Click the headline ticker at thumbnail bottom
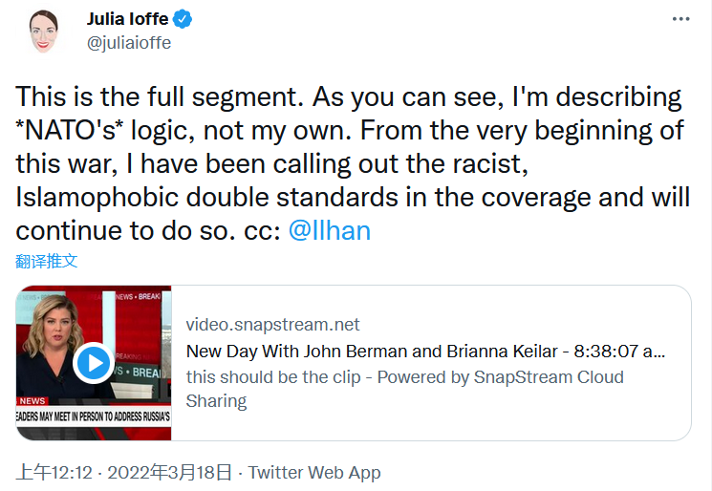This screenshot has width=712, height=491. tap(94, 417)
